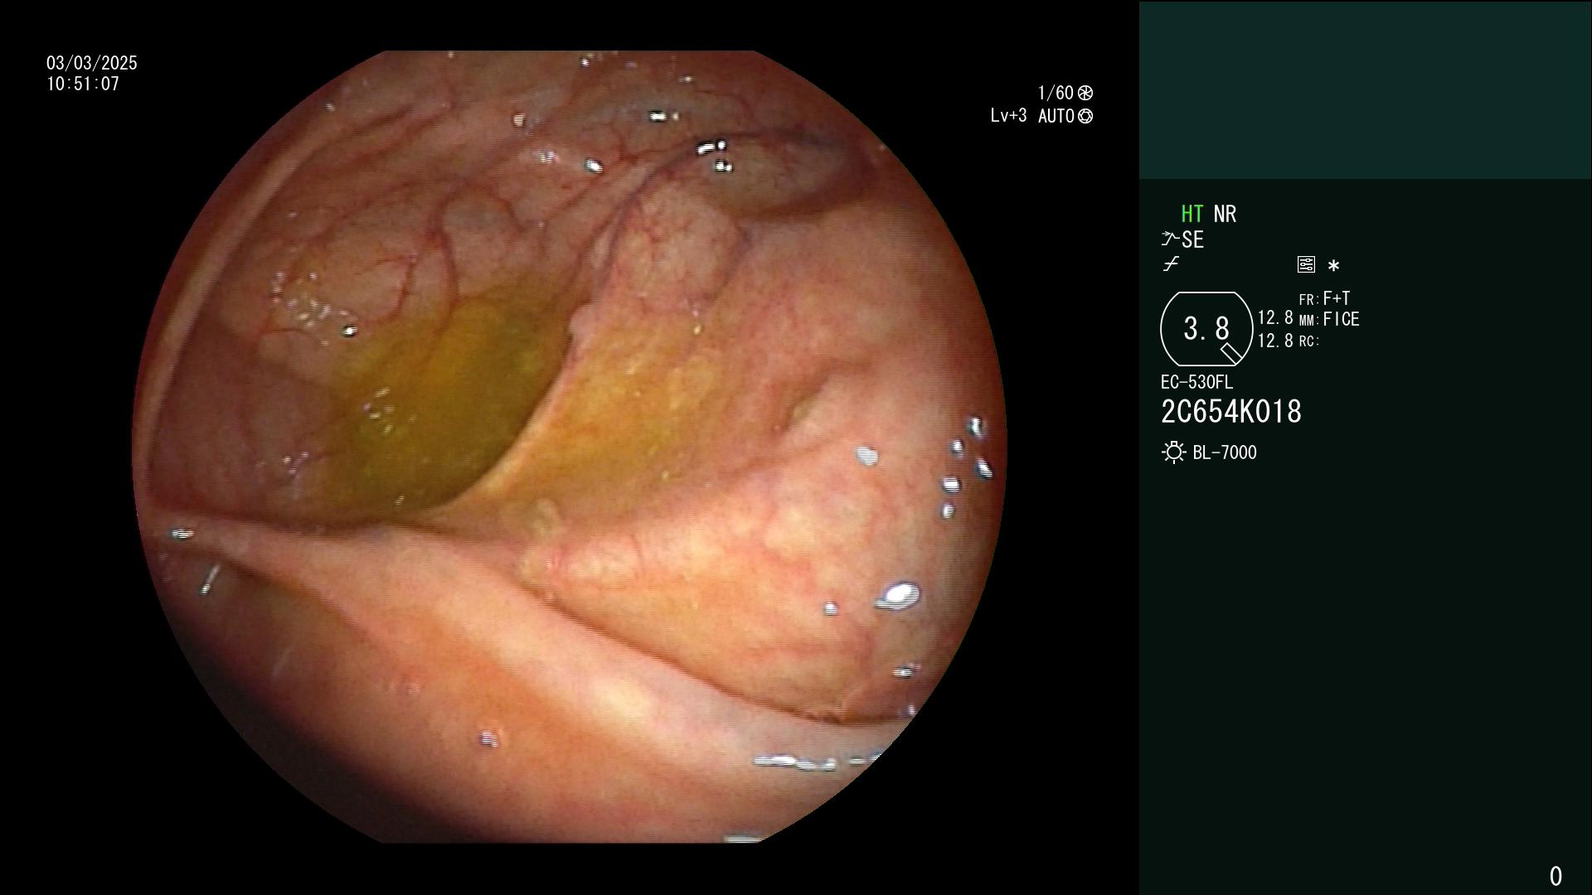Click the SE enhancement label

click(1192, 239)
